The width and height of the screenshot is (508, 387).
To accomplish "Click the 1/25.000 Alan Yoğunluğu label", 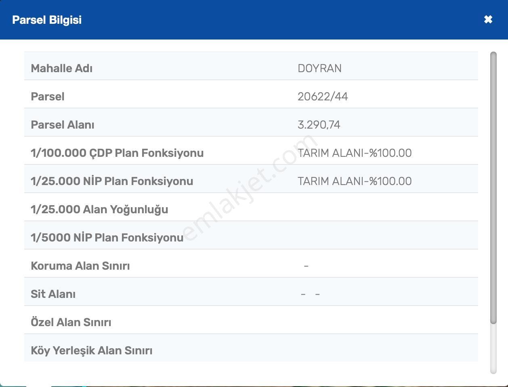I will [x=99, y=209].
